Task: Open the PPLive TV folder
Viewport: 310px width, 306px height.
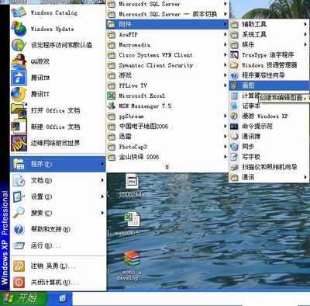Action: pyautogui.click(x=167, y=85)
